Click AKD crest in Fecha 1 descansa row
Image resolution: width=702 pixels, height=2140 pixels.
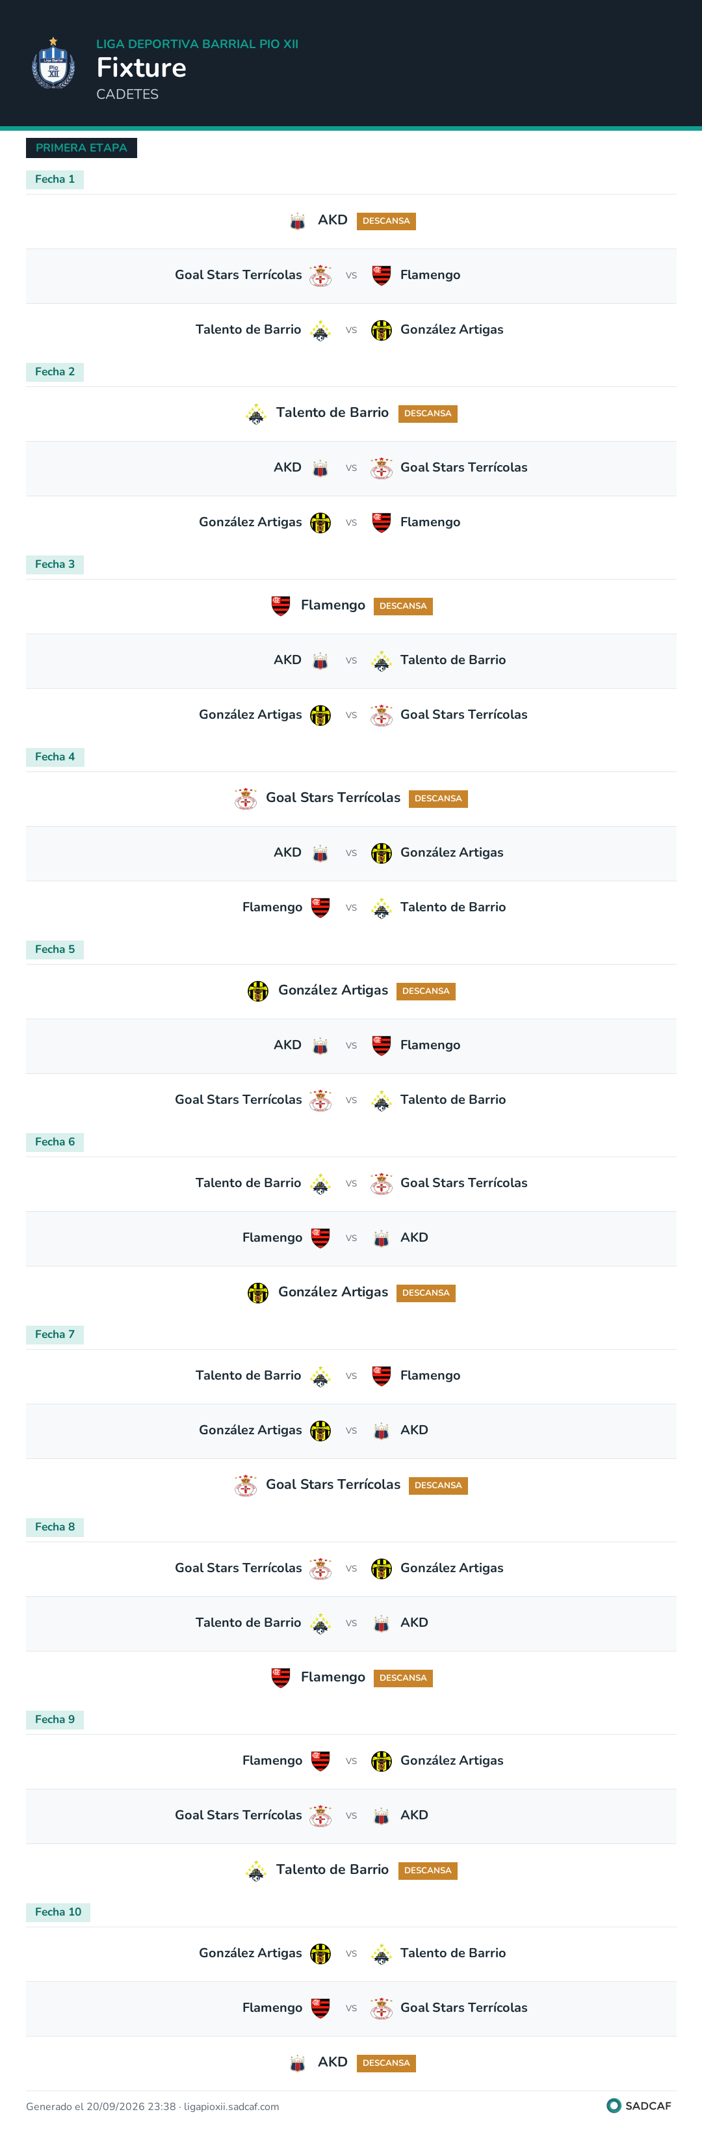(x=297, y=221)
